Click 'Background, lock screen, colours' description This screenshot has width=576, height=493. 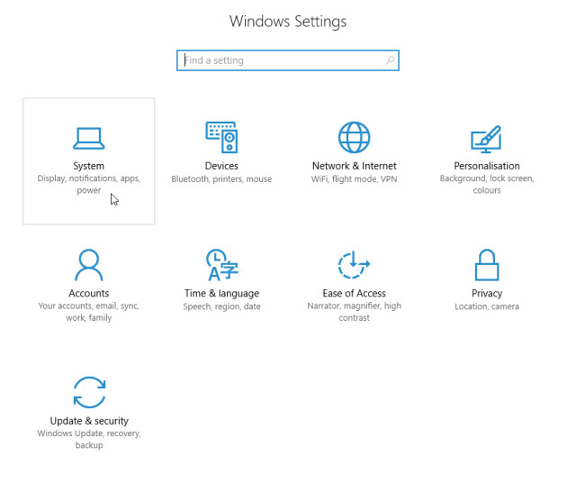tap(487, 185)
